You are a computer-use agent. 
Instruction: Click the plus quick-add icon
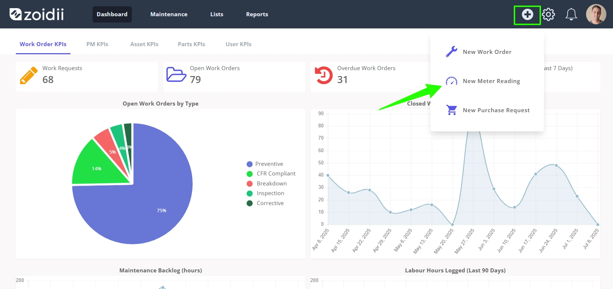click(x=527, y=14)
